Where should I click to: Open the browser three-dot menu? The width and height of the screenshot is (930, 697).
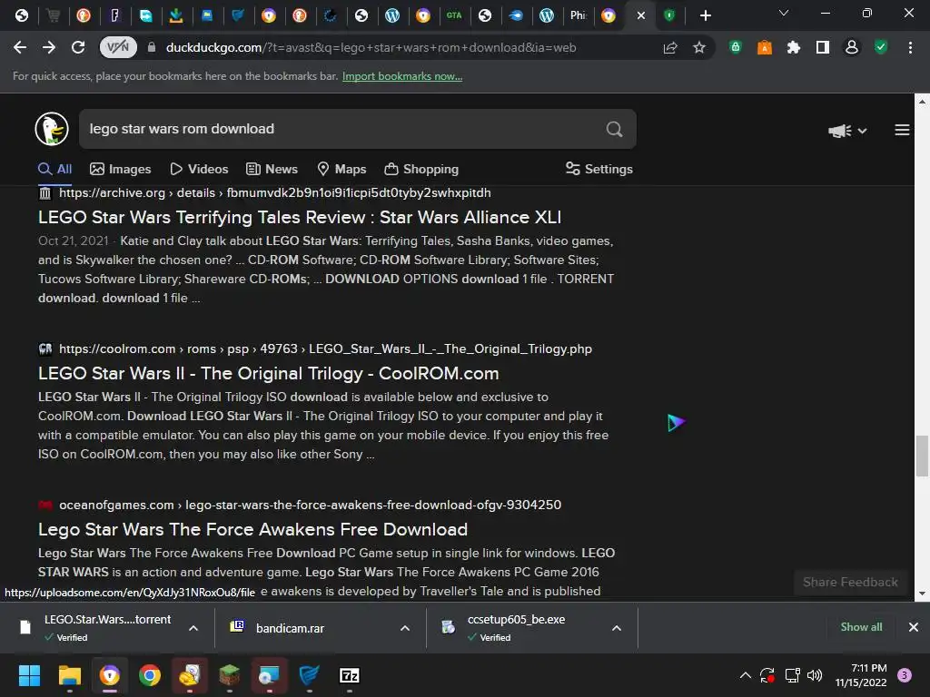pos(910,47)
